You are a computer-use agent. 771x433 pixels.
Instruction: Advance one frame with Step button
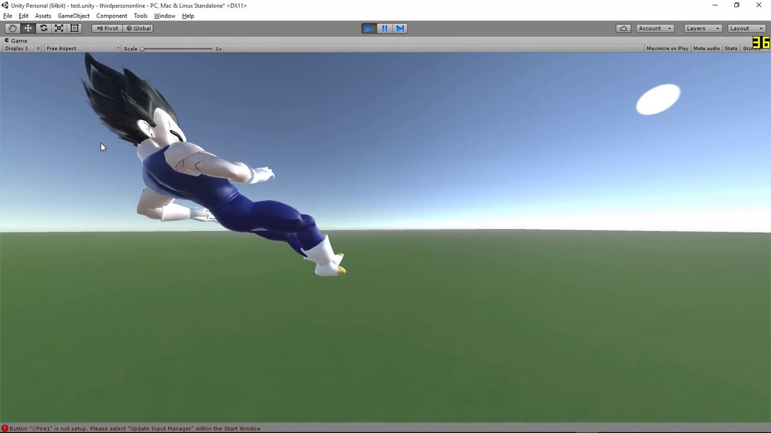coord(400,28)
